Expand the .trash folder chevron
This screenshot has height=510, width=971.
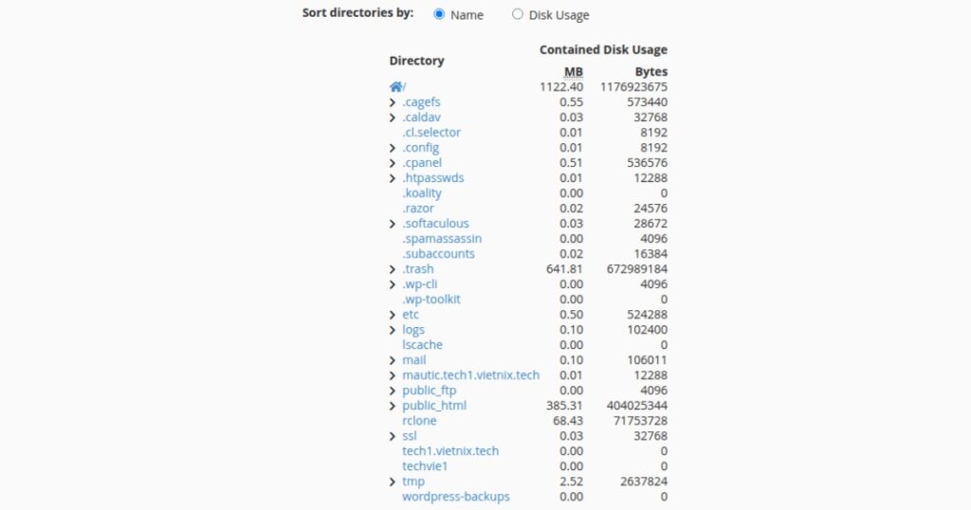pos(393,269)
